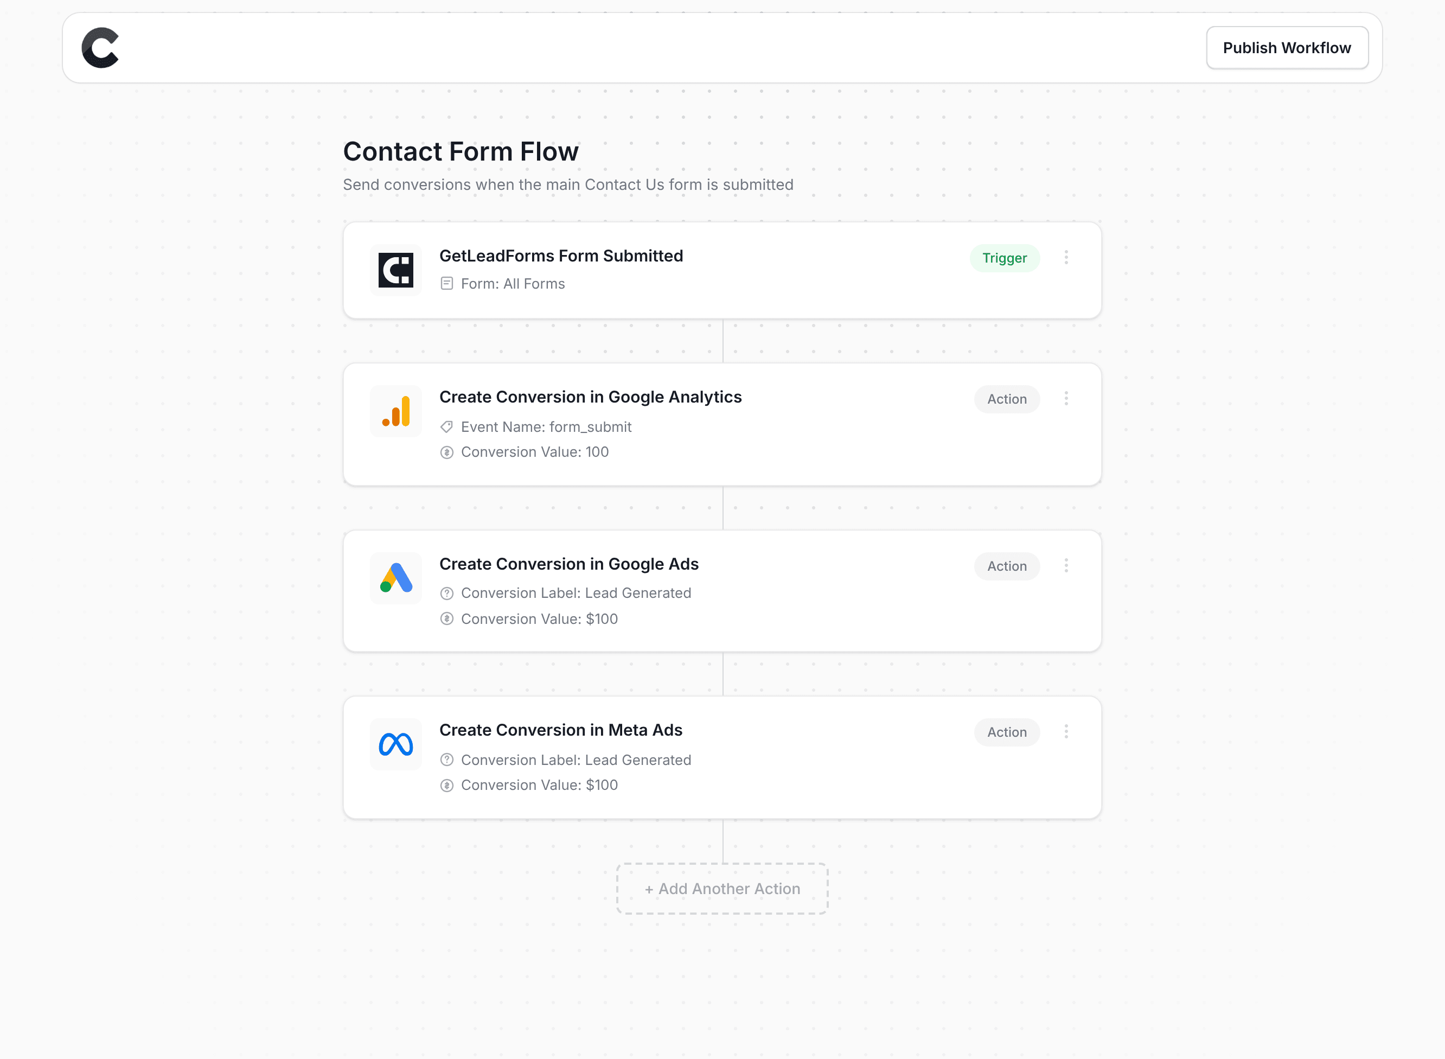Open the options menu on the trigger card
Viewport: 1445px width, 1059px height.
(x=1066, y=258)
